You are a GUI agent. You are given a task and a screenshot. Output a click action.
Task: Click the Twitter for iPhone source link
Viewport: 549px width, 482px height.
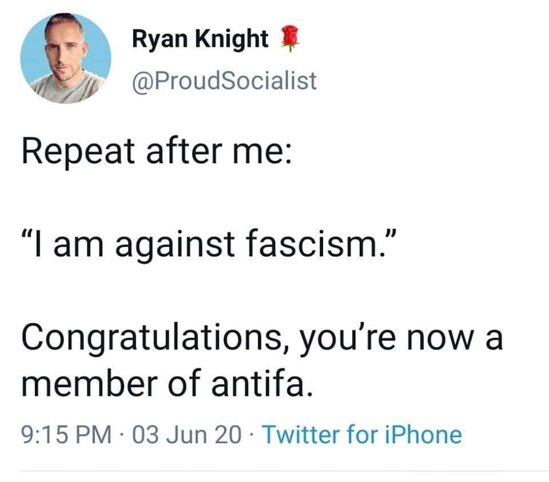pos(361,435)
